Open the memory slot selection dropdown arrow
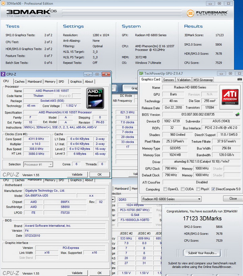The width and height of the screenshot is (243, 276). point(113,199)
